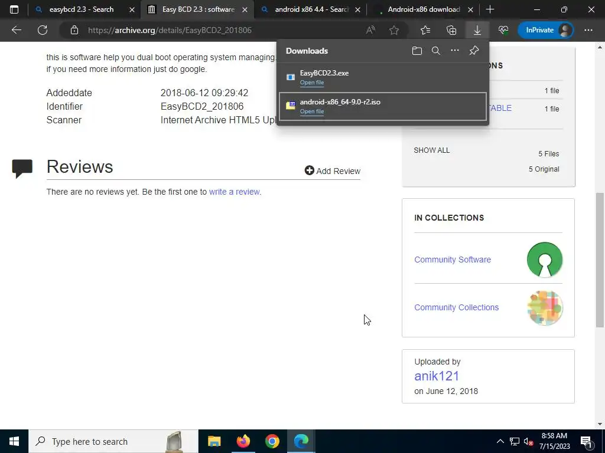Go back to previous page
The image size is (605, 453).
point(16,30)
